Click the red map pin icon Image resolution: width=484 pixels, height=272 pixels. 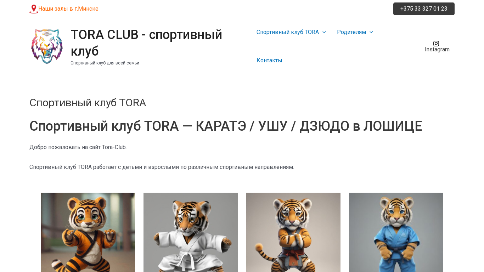pos(34,9)
